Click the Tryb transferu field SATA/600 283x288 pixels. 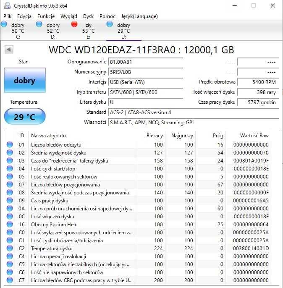146,92
